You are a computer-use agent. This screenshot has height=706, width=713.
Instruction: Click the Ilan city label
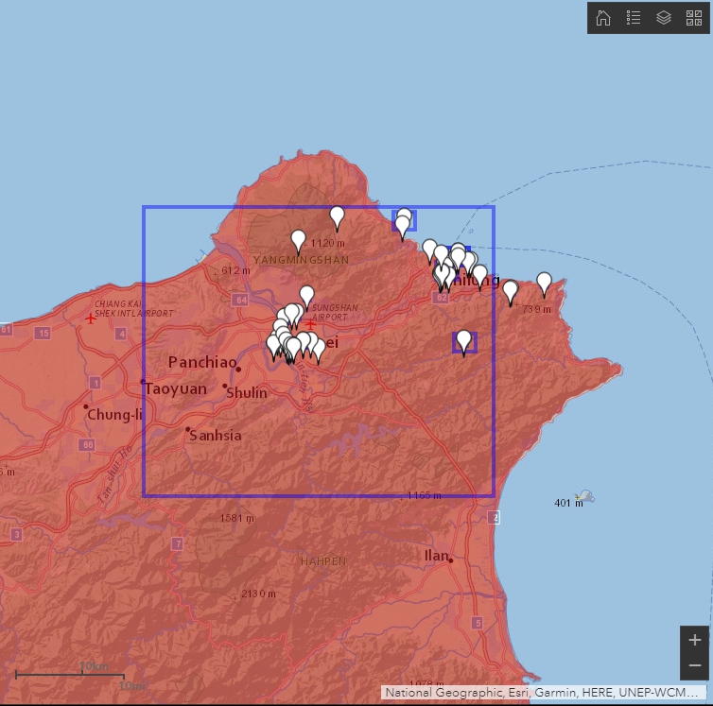click(x=436, y=556)
